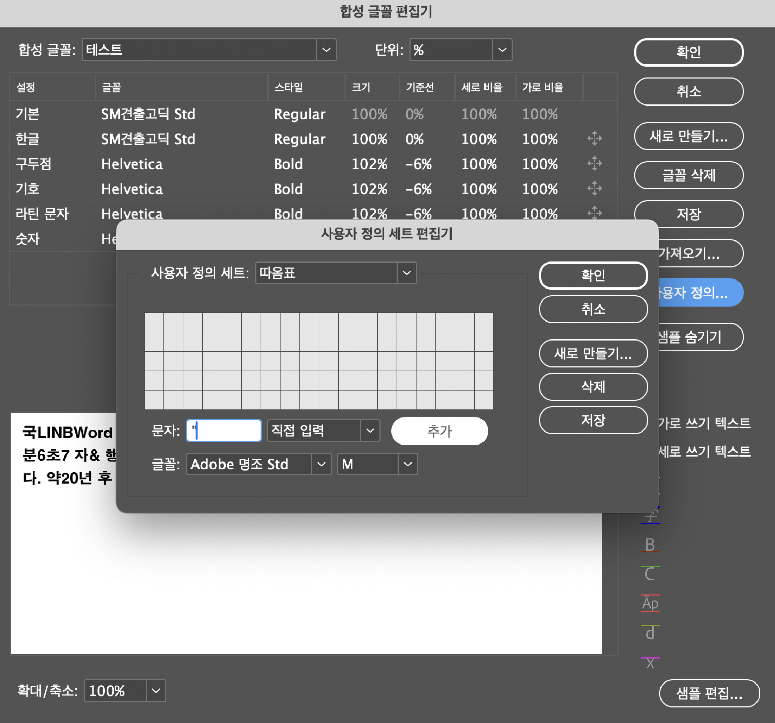Toggle the ascender guide icon (d)

pos(650,633)
